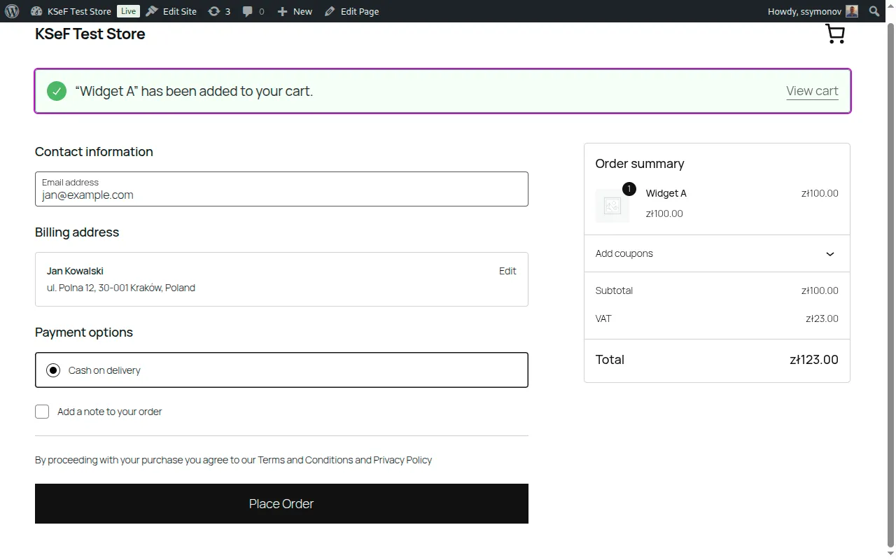
Task: Open the WordPress logo menu
Action: click(x=12, y=11)
